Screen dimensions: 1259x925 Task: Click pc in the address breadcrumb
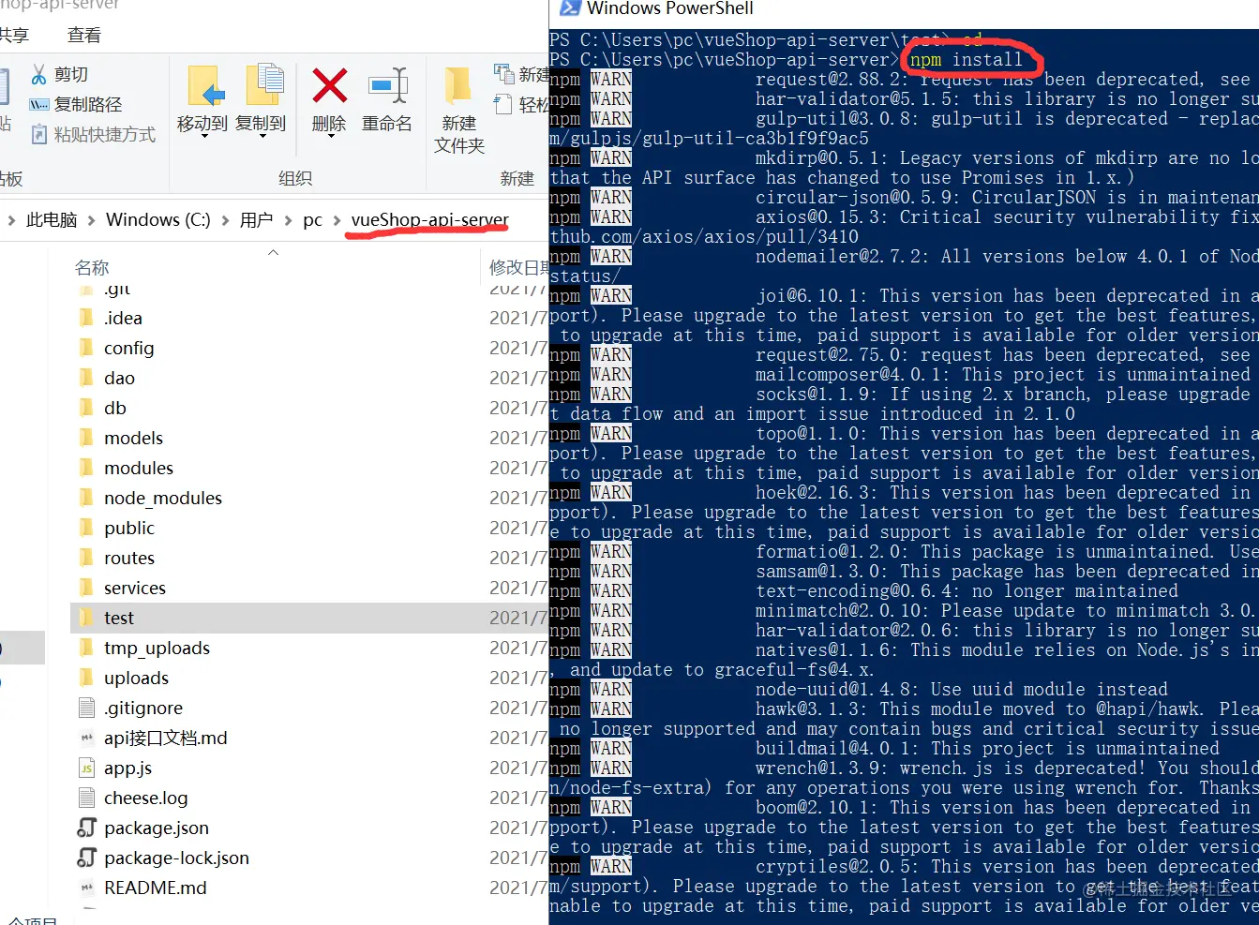[312, 220]
